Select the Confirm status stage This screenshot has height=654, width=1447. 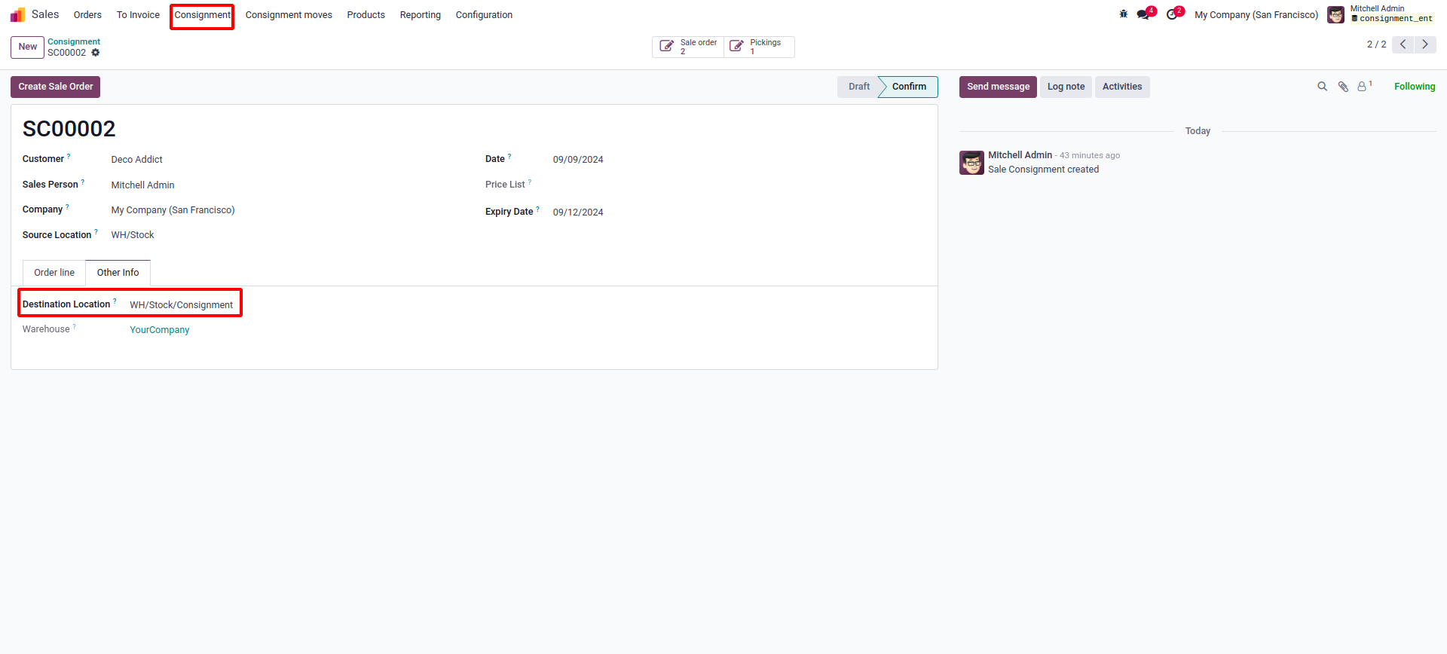click(x=909, y=87)
